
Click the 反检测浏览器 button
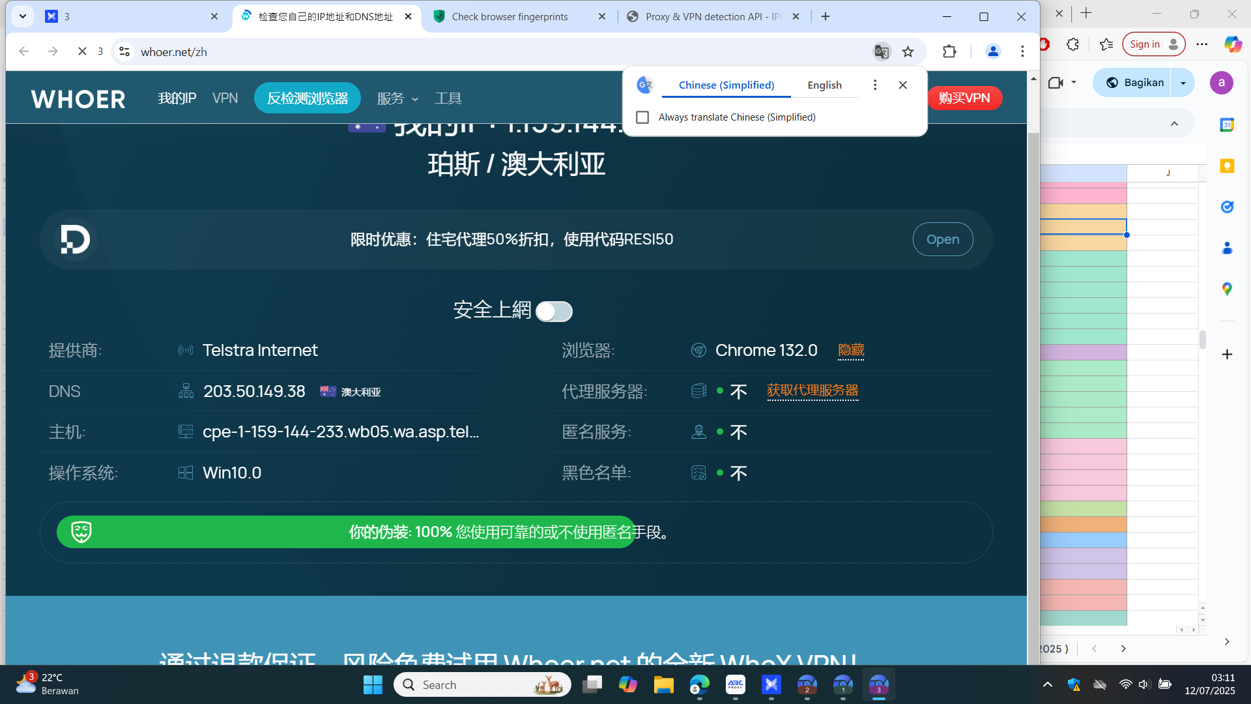point(308,98)
